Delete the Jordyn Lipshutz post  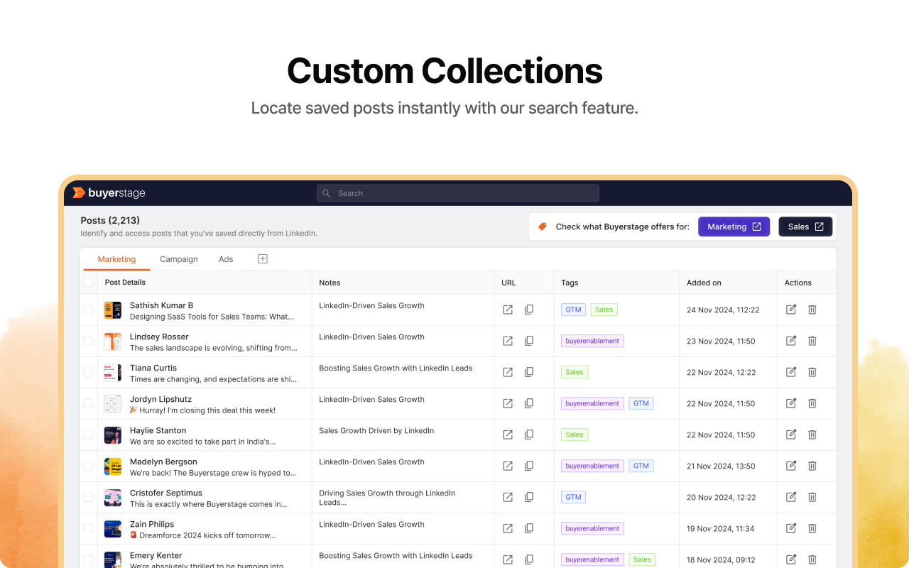pyautogui.click(x=812, y=403)
